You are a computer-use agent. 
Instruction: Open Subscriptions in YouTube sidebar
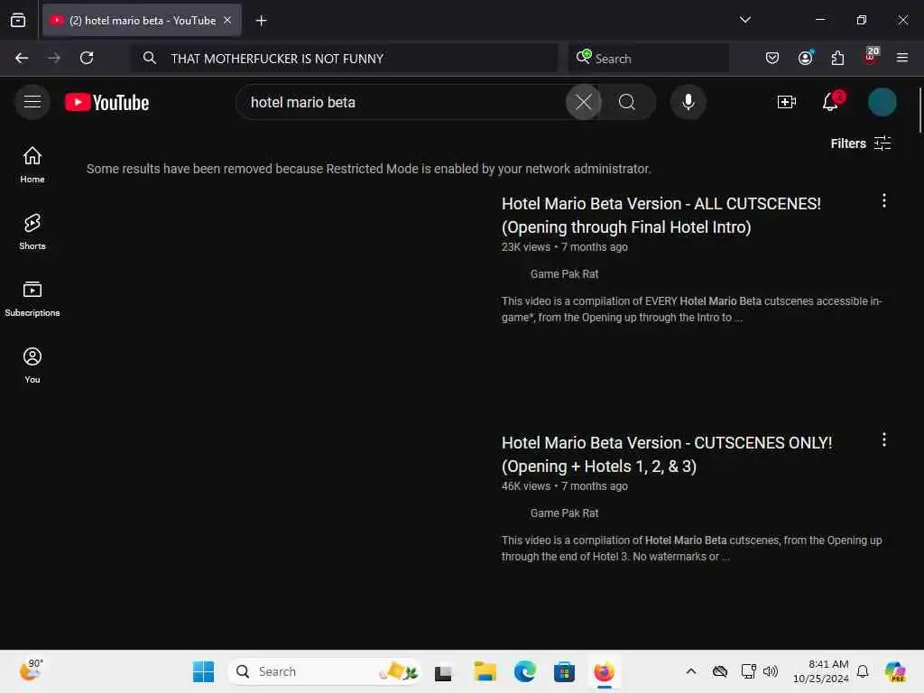coord(32,299)
